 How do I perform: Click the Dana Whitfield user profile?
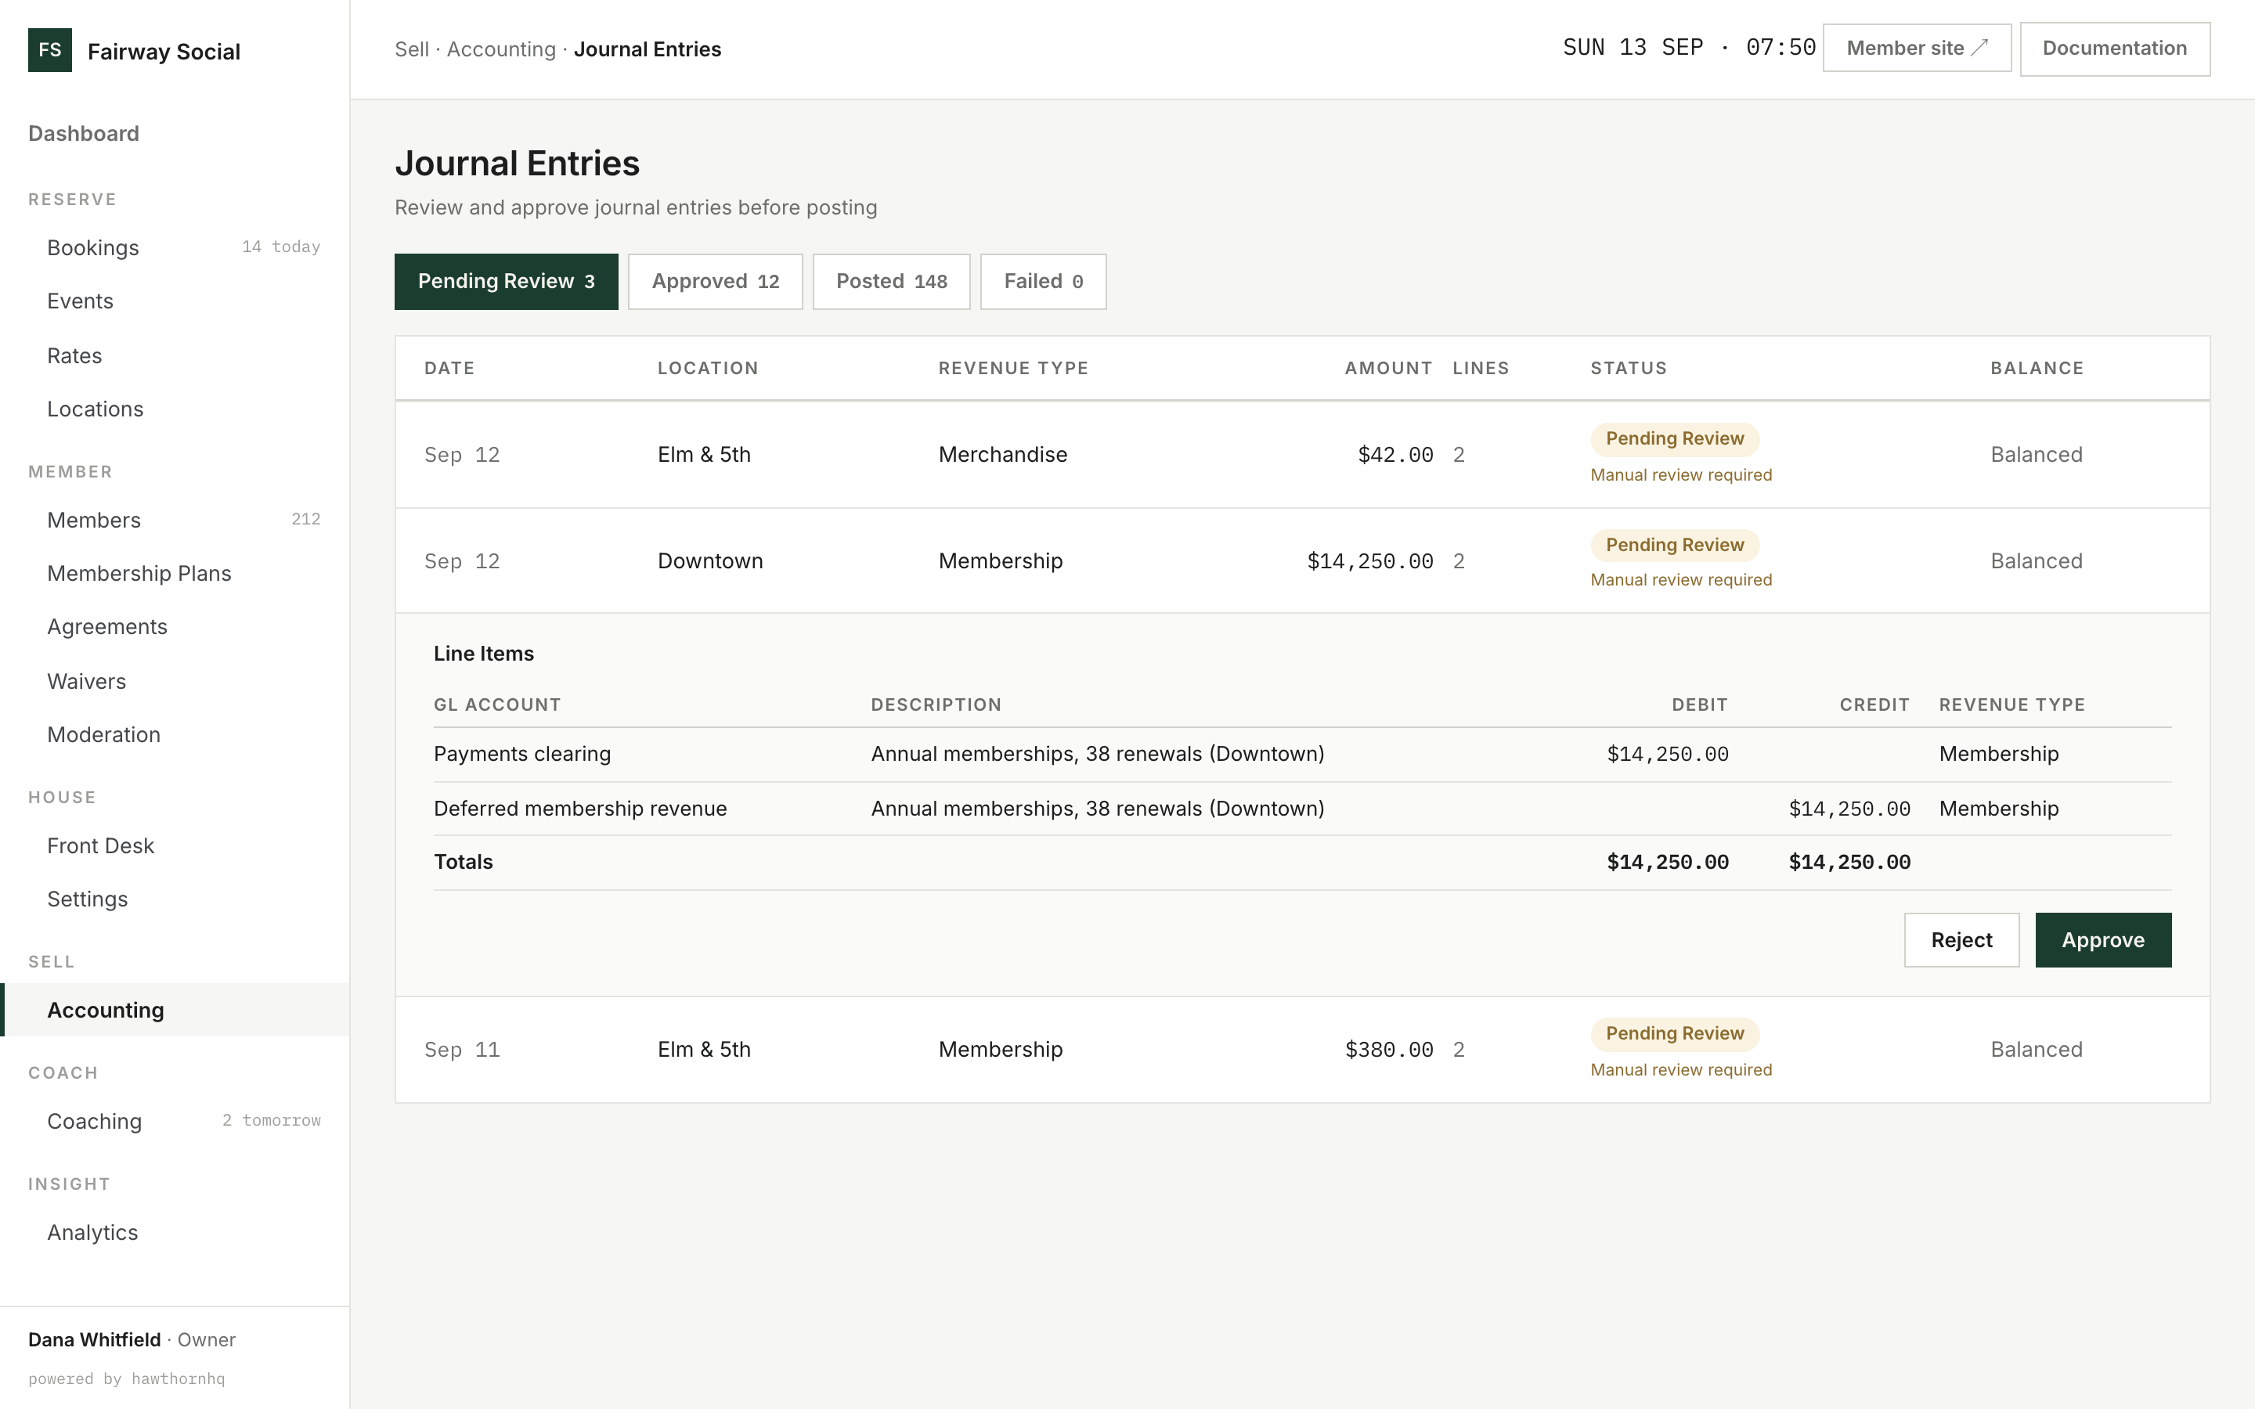132,1339
